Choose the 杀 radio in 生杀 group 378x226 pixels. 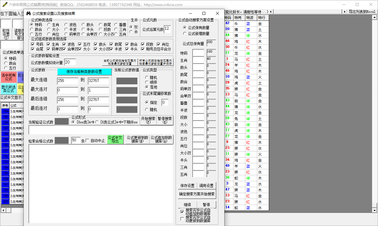point(131,32)
